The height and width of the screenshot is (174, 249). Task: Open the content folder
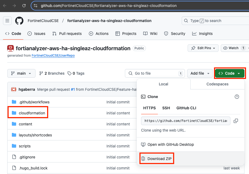click(25, 124)
